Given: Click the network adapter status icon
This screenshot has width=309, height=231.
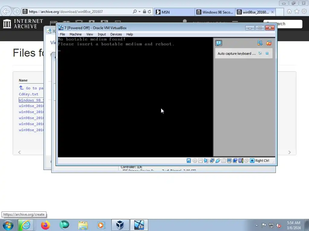Looking at the screenshot, I should (212, 161).
